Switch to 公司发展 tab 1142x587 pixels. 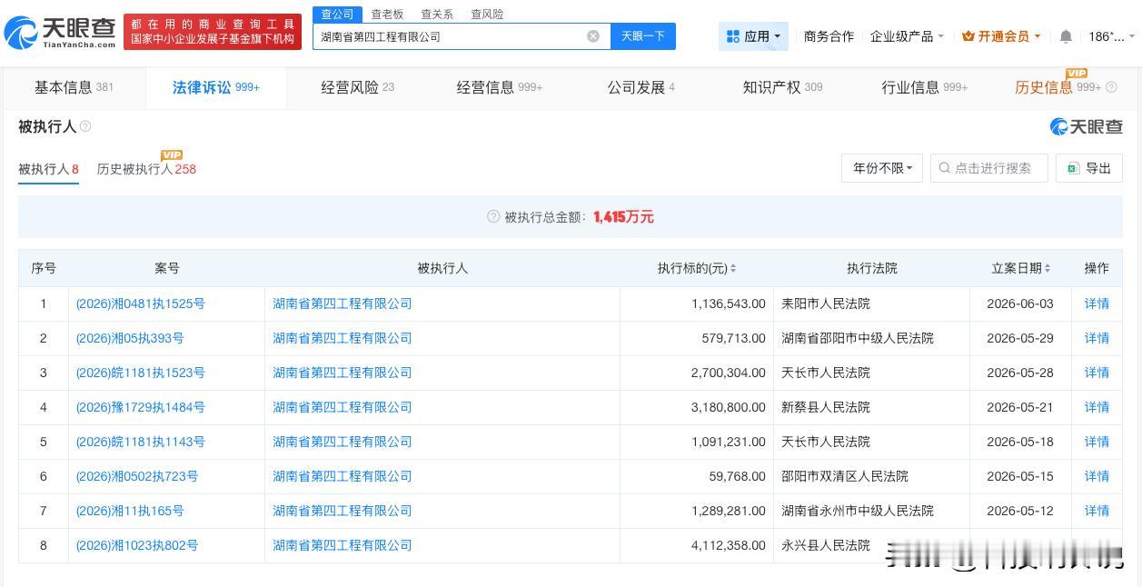point(641,87)
